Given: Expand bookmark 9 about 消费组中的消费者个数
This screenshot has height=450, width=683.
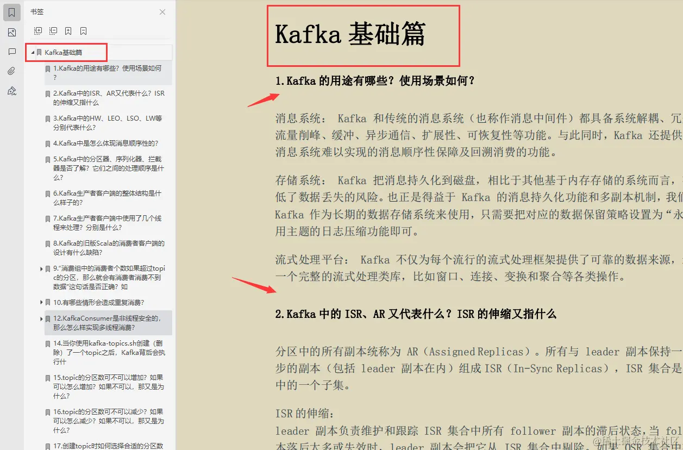Looking at the screenshot, I should pos(42,268).
